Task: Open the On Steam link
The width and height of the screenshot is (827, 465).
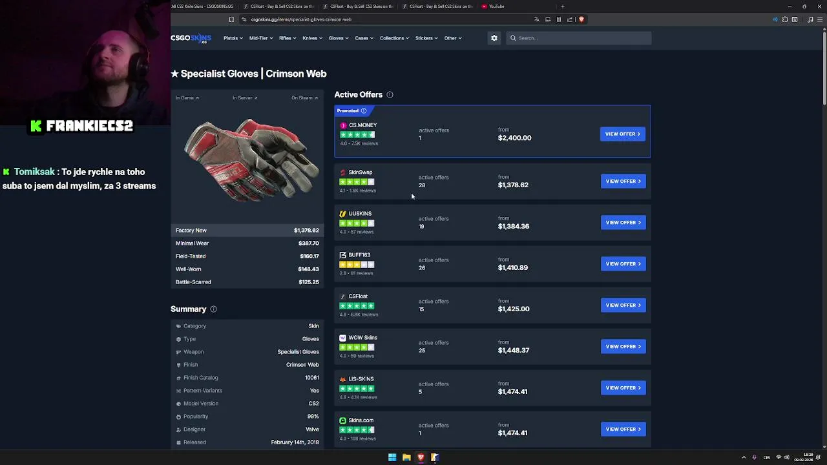Action: click(x=304, y=98)
